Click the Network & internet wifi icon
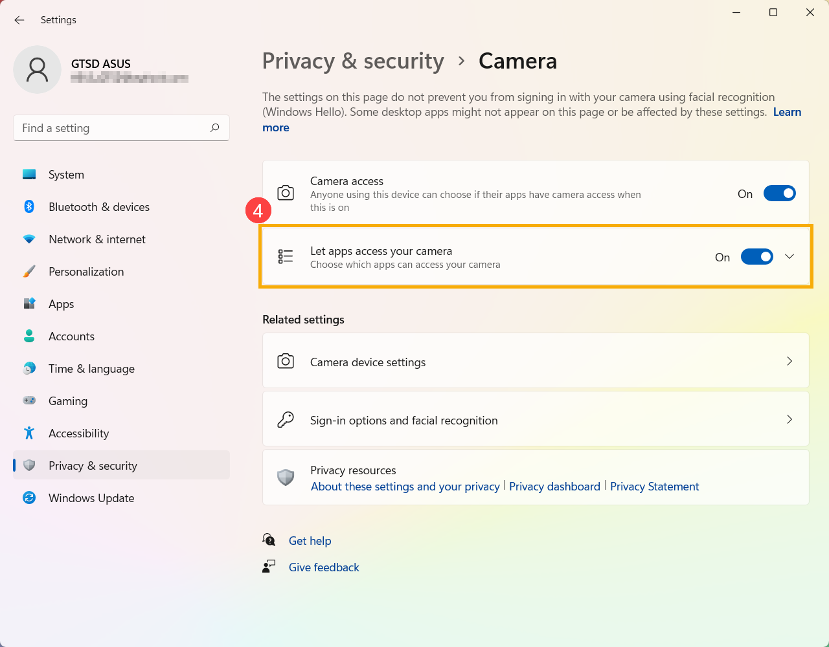 click(x=29, y=239)
